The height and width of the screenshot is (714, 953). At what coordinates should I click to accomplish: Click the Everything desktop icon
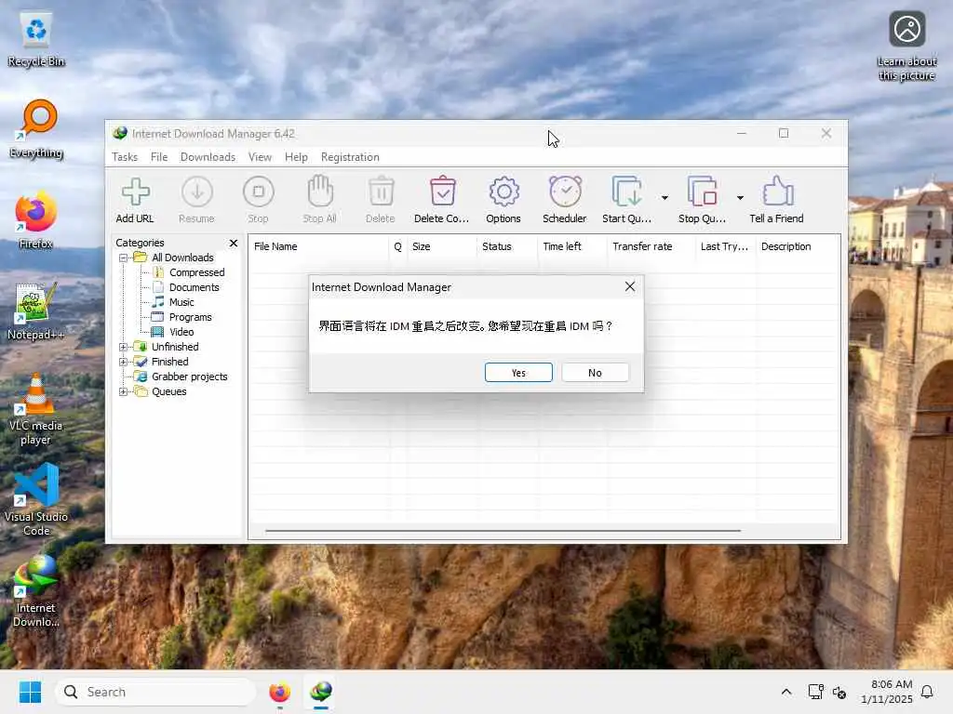[x=36, y=129]
